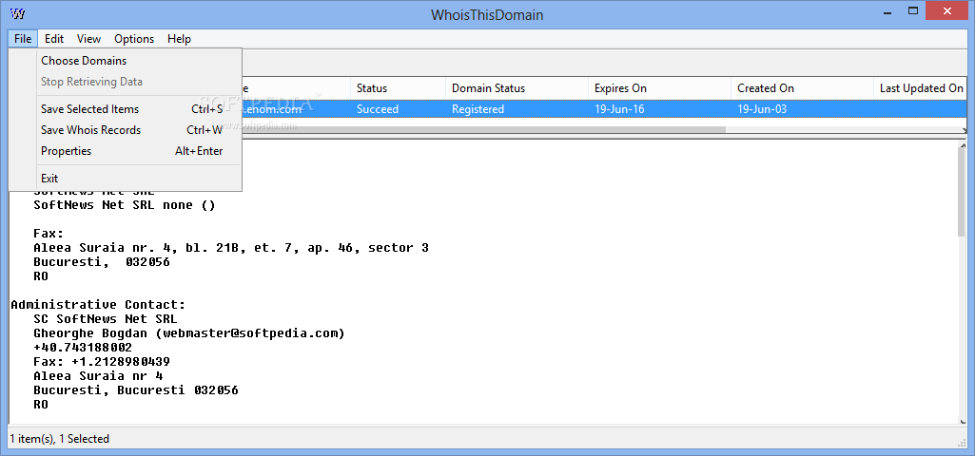Choose Domains from the File menu
Image resolution: width=975 pixels, height=456 pixels.
tap(125, 60)
